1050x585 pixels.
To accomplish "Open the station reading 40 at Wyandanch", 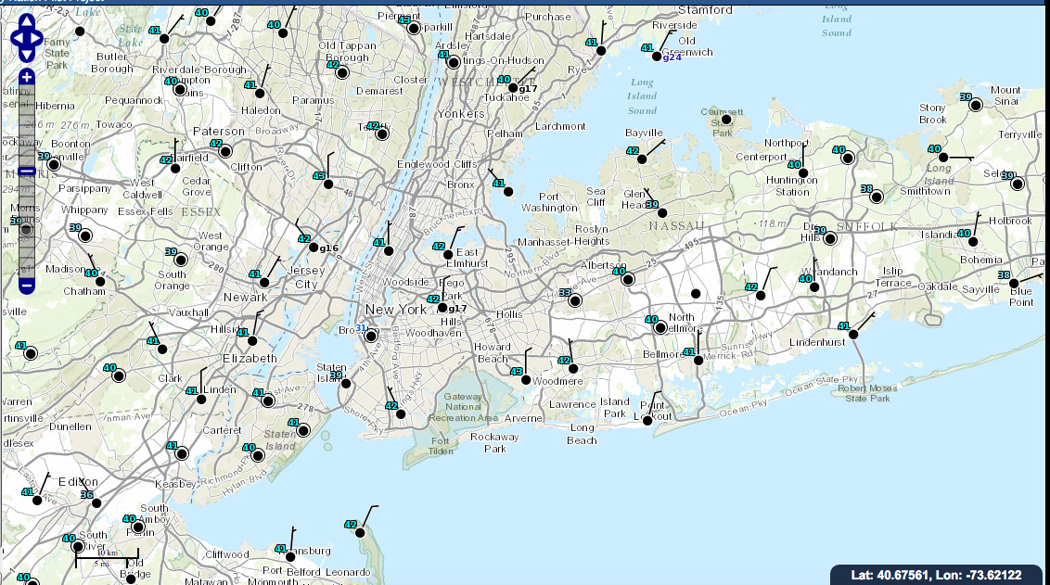I will [x=814, y=287].
